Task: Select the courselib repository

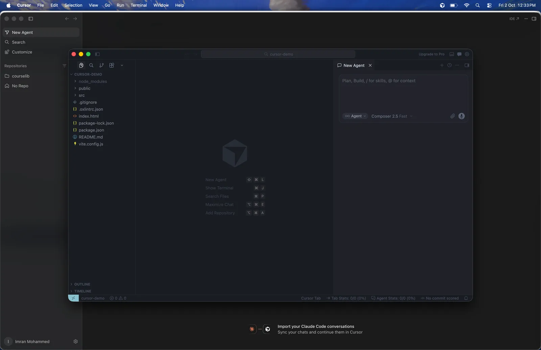Action: [41, 76]
